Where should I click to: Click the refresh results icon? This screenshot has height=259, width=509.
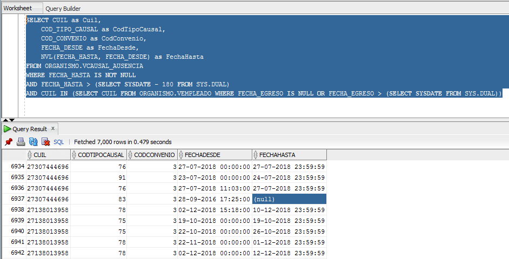tap(33, 142)
